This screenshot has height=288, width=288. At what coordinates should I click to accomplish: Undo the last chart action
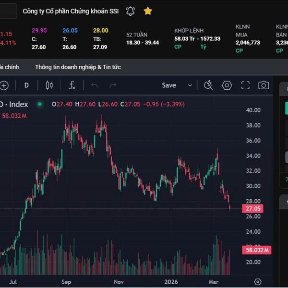pos(95,85)
